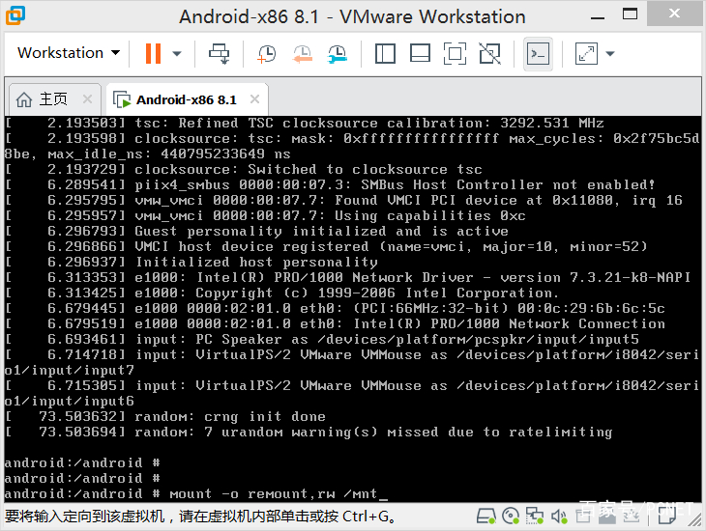Enter full screen mode
The width and height of the screenshot is (706, 531).
coord(455,53)
